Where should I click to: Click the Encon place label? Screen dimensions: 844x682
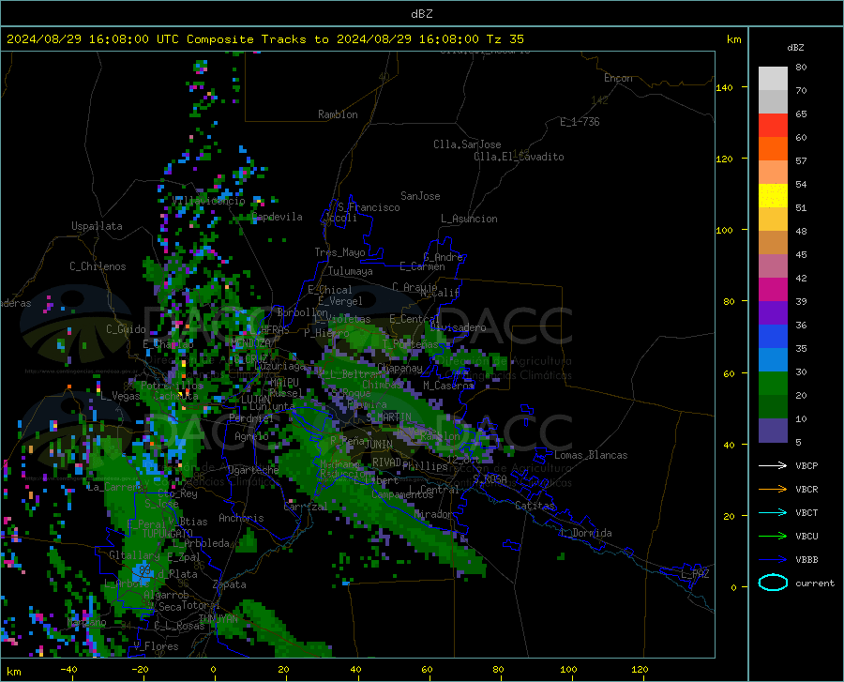618,78
